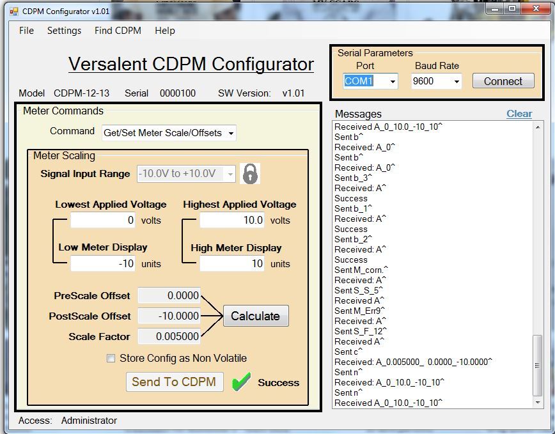Open the Find CDPM menu
The image size is (555, 434).
click(x=118, y=31)
